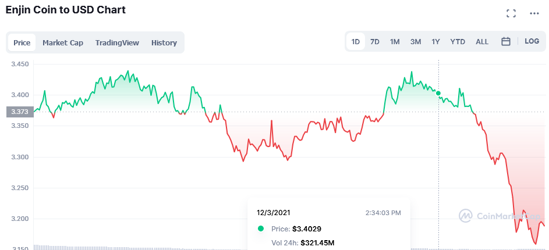Open the History tab
Screen dimensions: 549x250
(x=164, y=42)
